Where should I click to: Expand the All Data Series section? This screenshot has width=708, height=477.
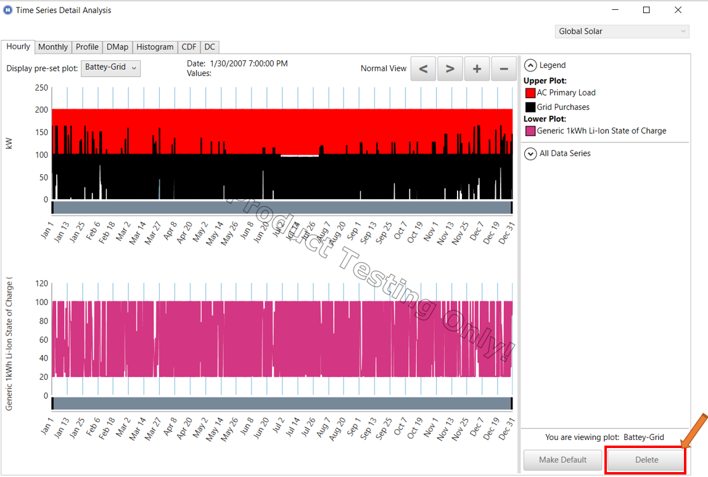pyautogui.click(x=530, y=153)
